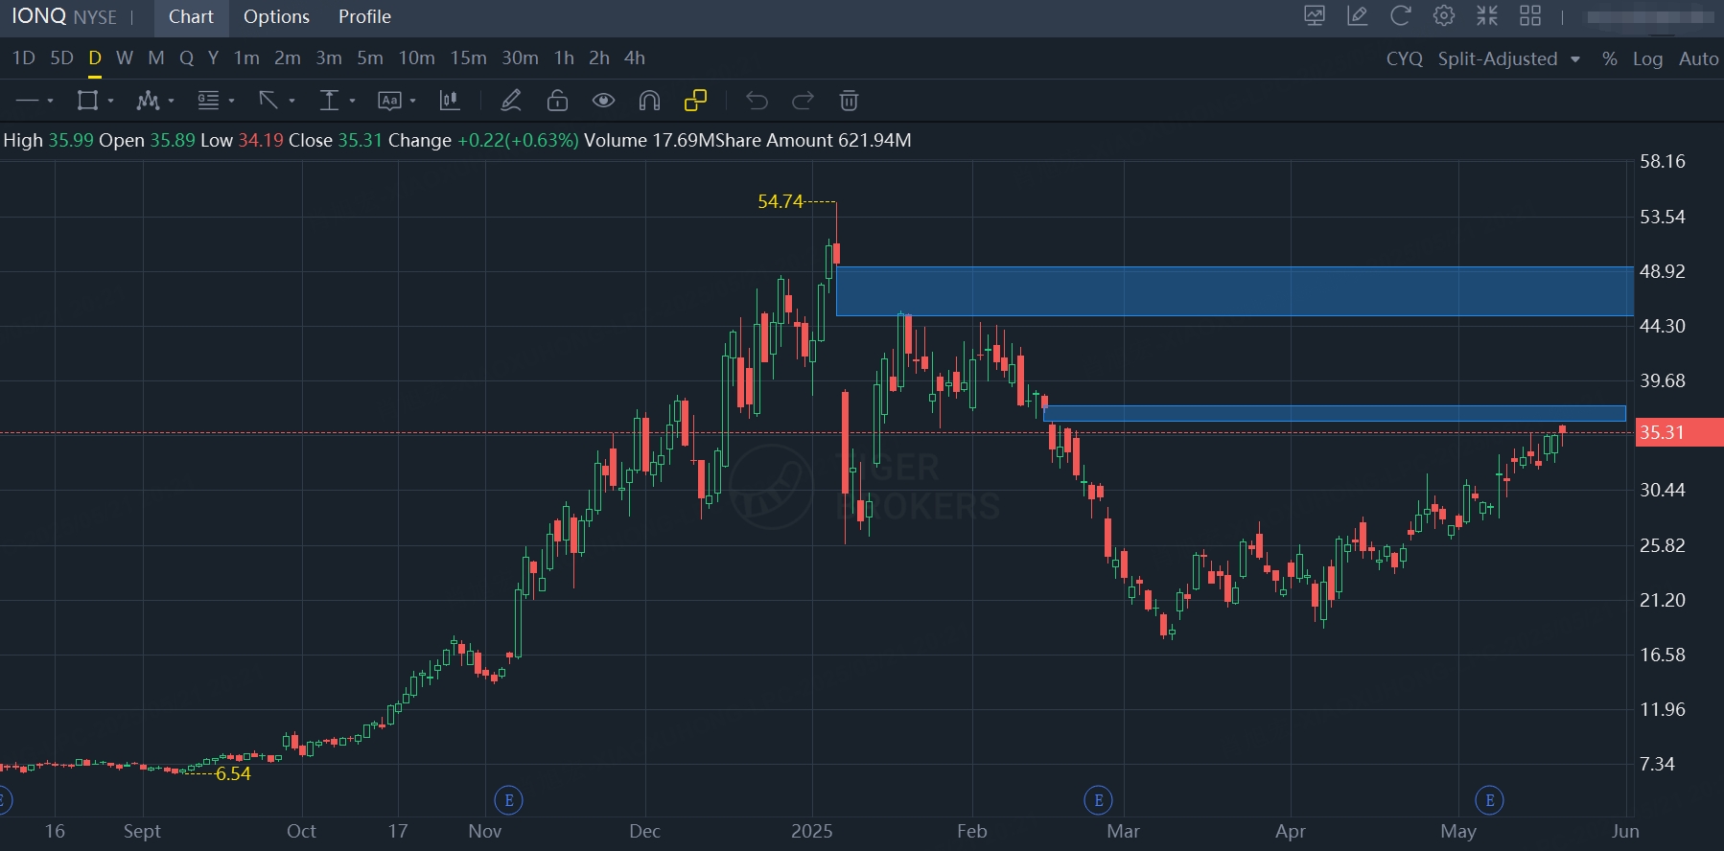Toggle drawings visibility with the eye icon

603,101
